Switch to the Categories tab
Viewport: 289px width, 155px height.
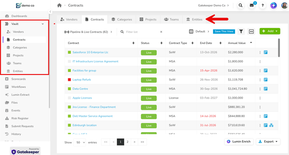pyautogui.click(x=122, y=19)
